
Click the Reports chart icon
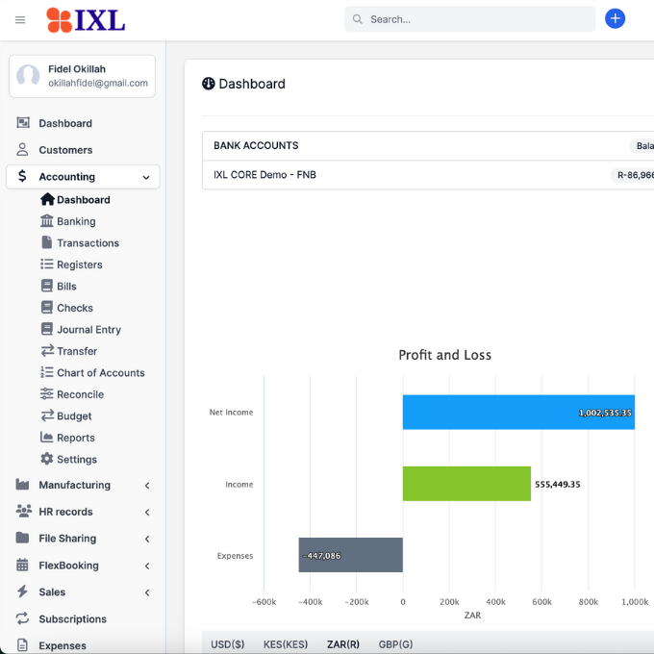[47, 438]
